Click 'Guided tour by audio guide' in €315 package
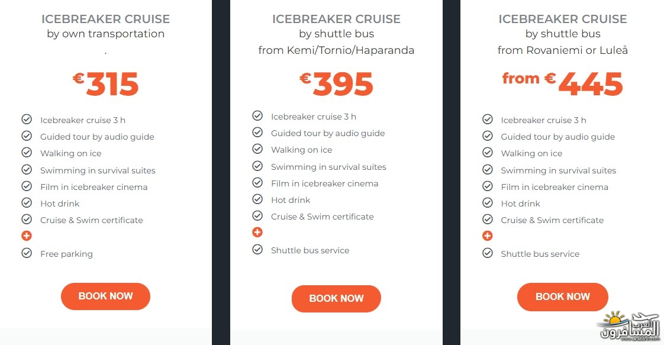 [97, 137]
